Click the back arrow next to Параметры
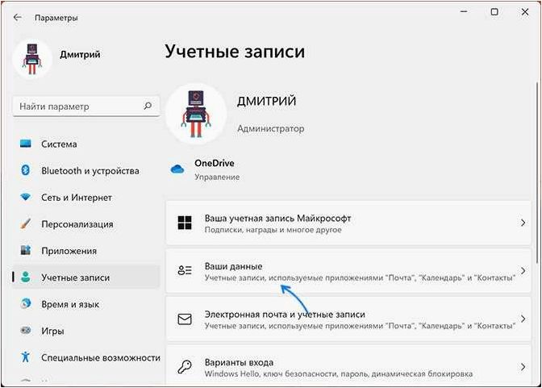This screenshot has height=388, width=542. (17, 17)
